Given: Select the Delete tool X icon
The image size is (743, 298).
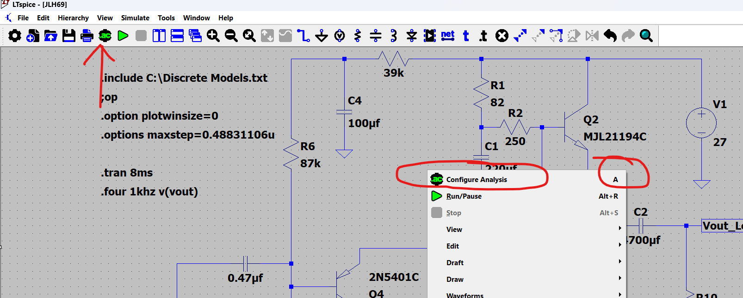Looking at the screenshot, I should (502, 36).
